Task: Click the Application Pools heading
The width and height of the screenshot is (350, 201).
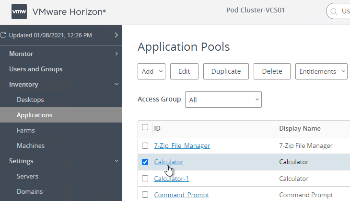Action: (x=184, y=47)
